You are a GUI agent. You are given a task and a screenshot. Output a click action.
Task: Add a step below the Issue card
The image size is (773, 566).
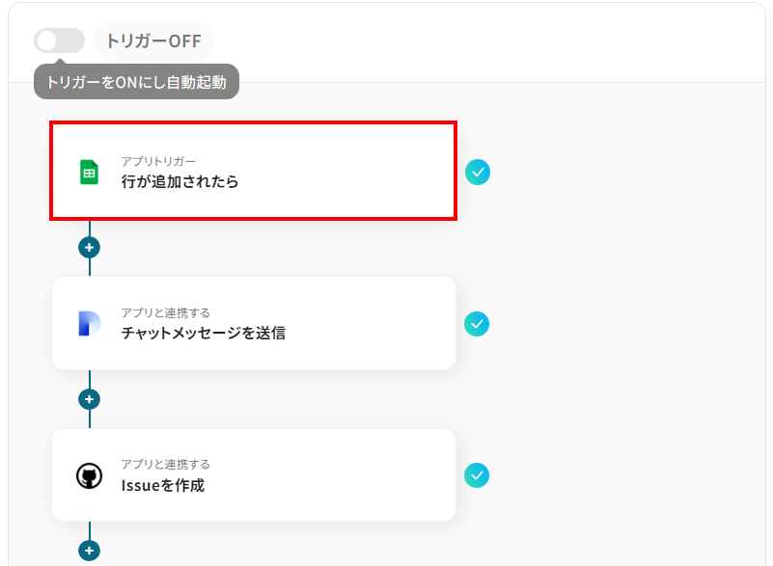89,551
